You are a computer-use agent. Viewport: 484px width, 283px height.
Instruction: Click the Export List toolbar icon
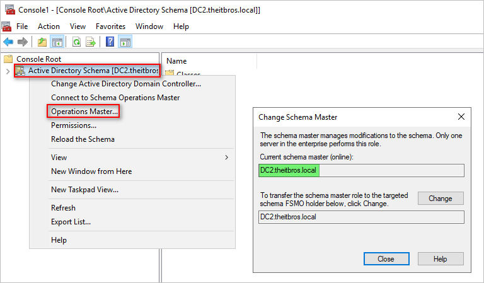[x=91, y=42]
